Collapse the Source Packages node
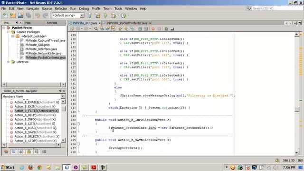Screen dimensions: 304x171 [x=8, y=32]
